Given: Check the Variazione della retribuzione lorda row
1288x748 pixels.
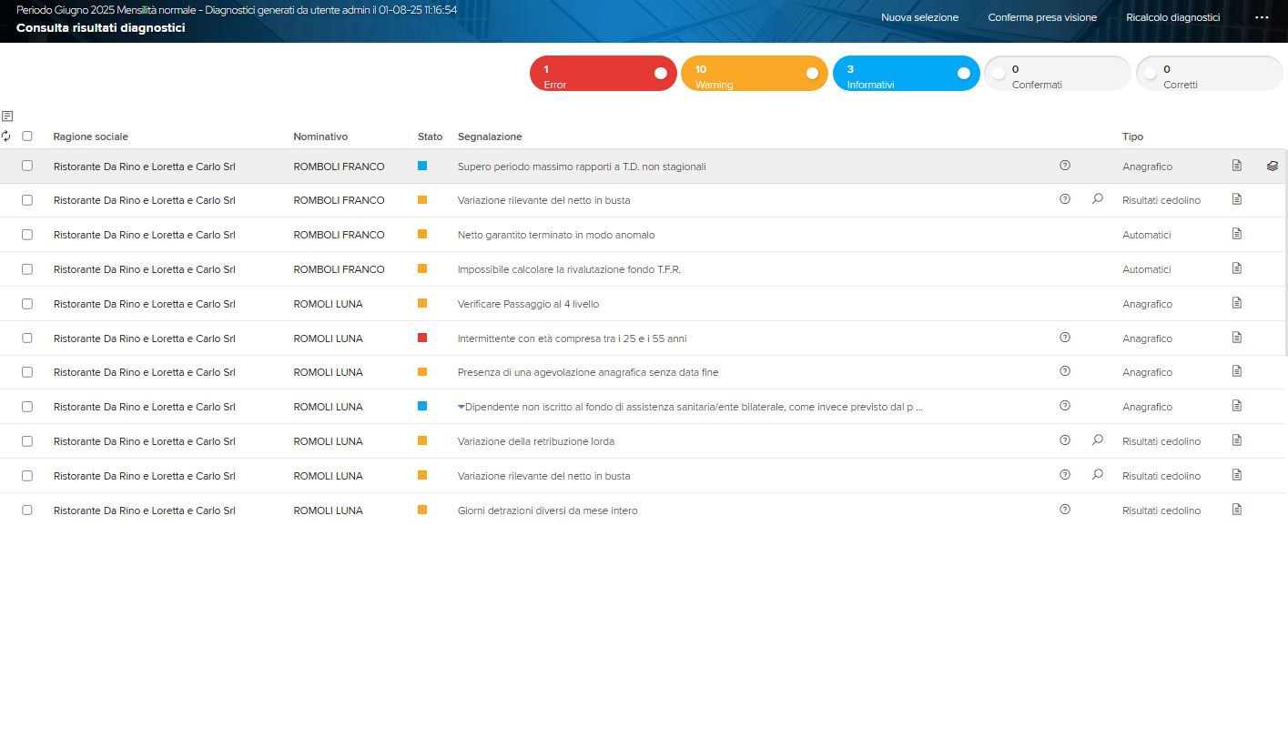Looking at the screenshot, I should point(27,440).
